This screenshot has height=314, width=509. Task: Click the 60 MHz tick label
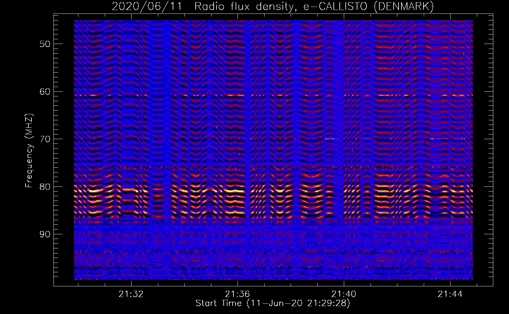45,92
